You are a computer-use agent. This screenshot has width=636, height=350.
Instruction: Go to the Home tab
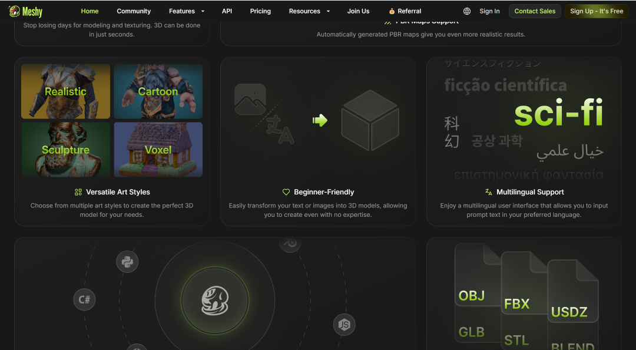pos(90,11)
